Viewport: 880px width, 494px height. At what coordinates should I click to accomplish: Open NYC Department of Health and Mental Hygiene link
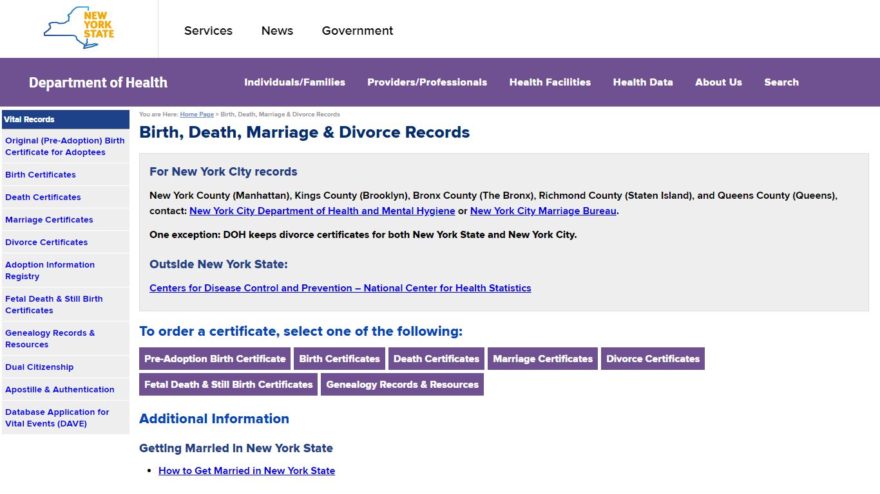point(322,211)
